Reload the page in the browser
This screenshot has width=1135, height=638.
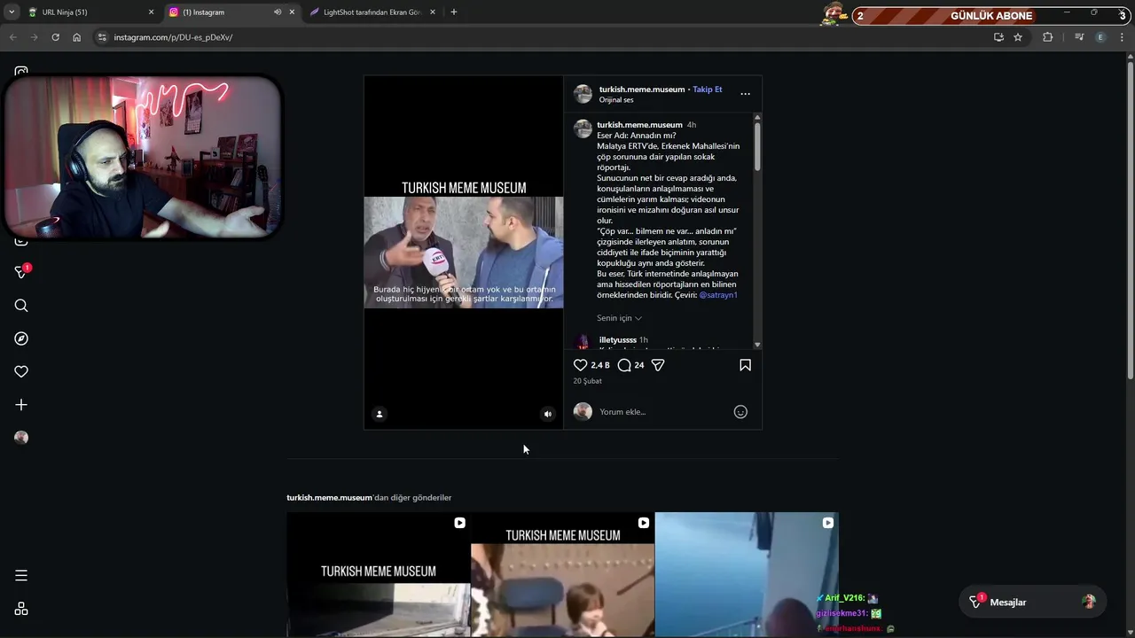[55, 37]
